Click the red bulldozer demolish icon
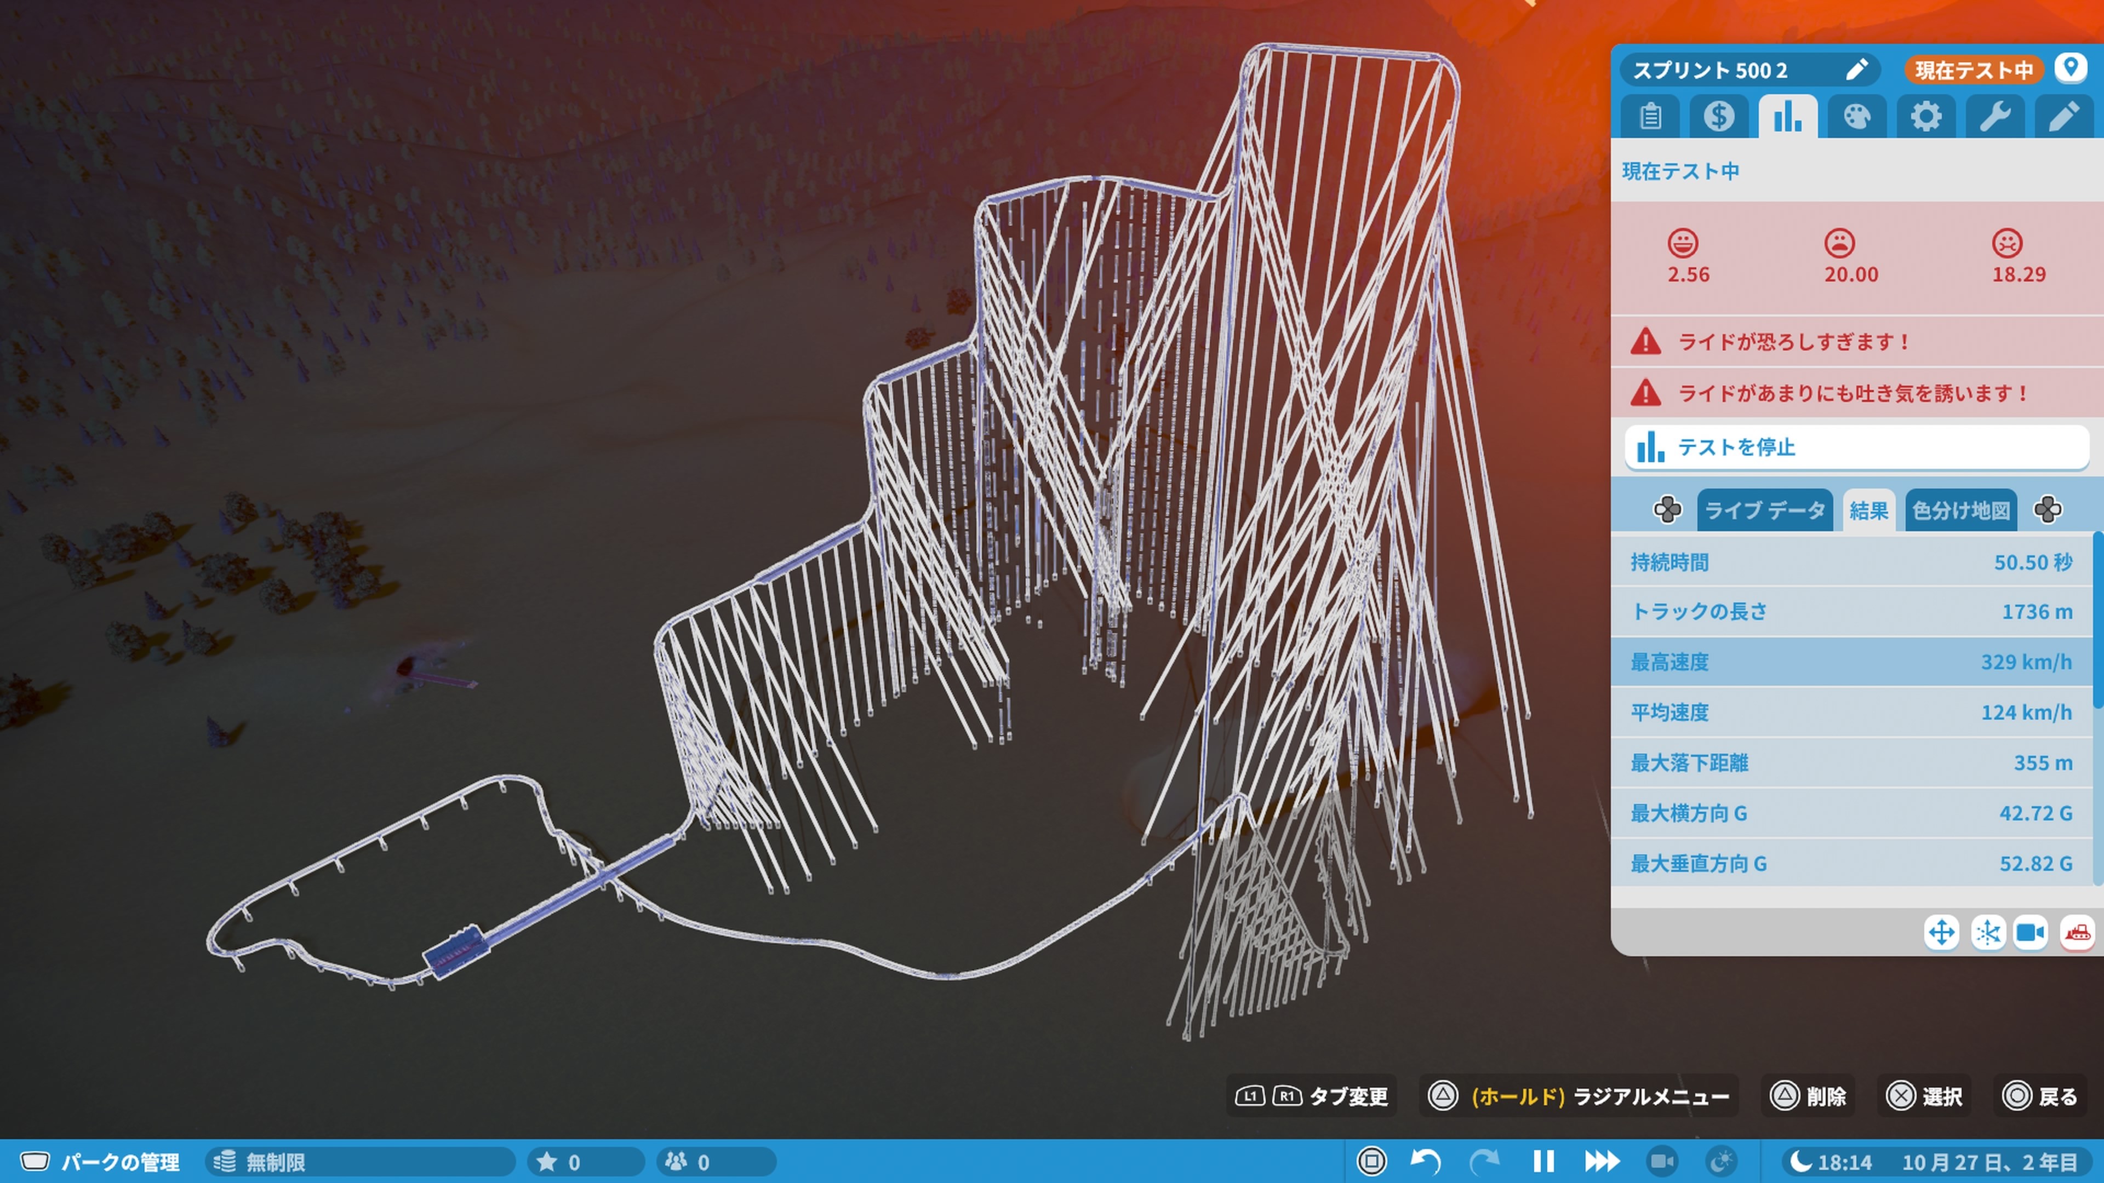The image size is (2104, 1183). [2077, 932]
